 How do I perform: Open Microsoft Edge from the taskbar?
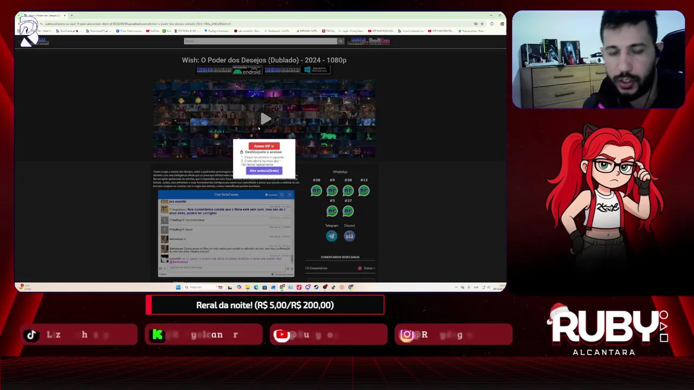[x=256, y=287]
